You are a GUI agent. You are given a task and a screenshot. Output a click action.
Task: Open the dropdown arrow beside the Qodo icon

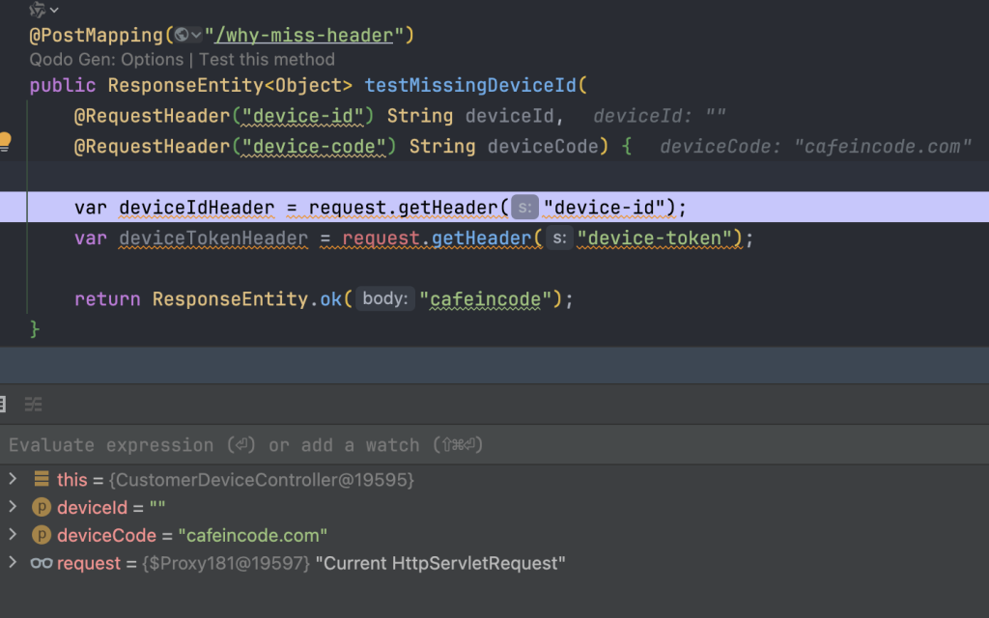[x=54, y=10]
